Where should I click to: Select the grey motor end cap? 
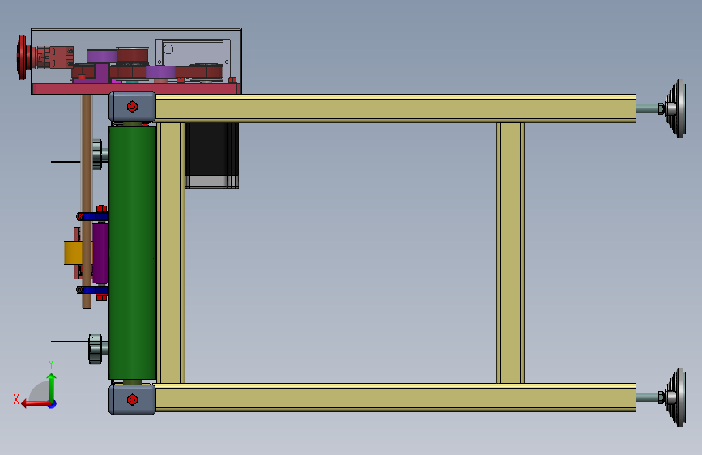coord(211,181)
